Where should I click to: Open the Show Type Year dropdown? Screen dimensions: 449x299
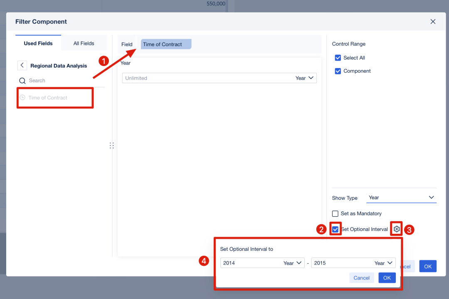click(x=401, y=197)
